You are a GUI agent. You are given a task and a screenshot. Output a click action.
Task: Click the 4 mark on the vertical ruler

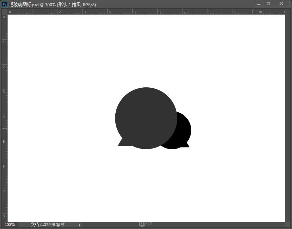(3, 116)
